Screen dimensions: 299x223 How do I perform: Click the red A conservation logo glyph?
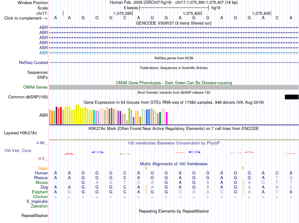[x=69, y=154]
